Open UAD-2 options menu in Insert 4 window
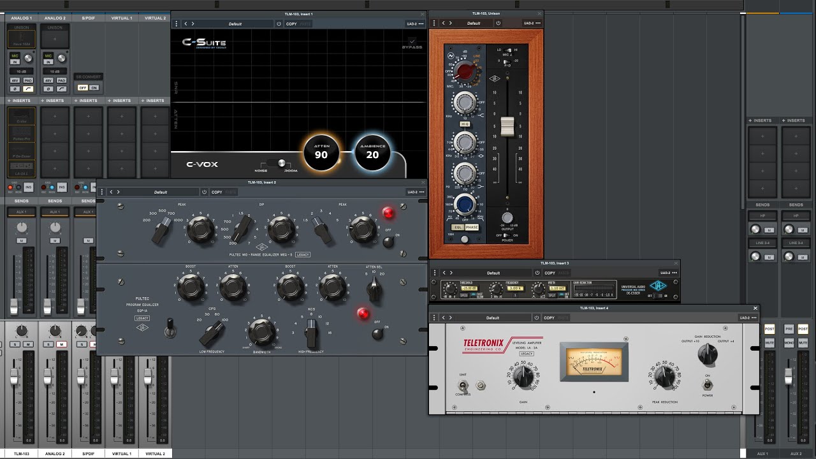This screenshot has width=816, height=459. [x=748, y=317]
